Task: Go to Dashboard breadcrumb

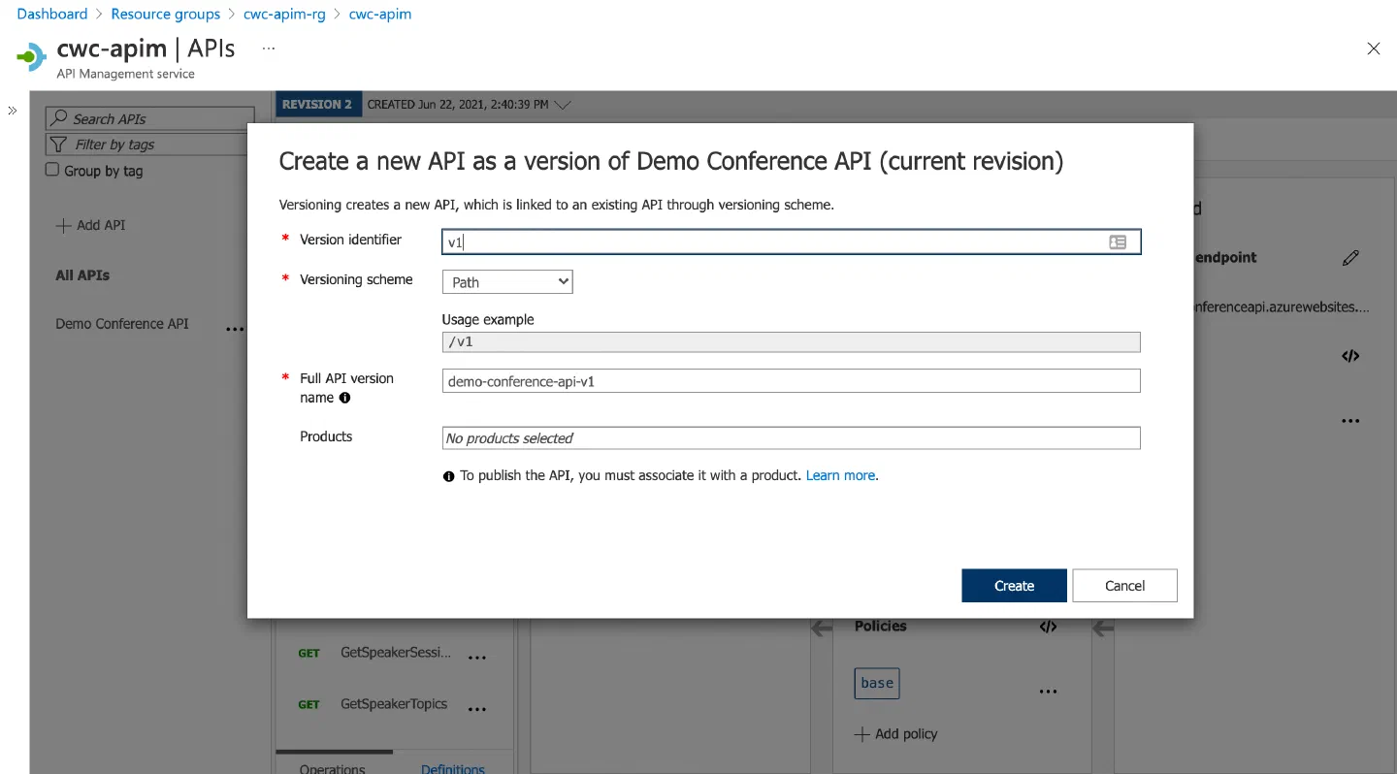Action: (52, 15)
